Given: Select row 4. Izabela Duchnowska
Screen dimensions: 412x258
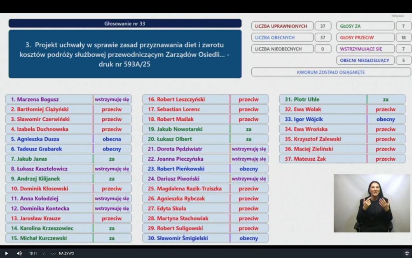Looking at the screenshot, I should [x=68, y=129].
